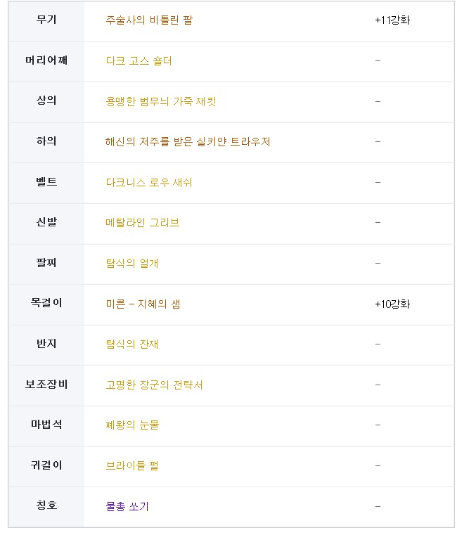Select the 브라이들 펄 earring item
Viewport: 476px width, 535px height.
tap(132, 466)
